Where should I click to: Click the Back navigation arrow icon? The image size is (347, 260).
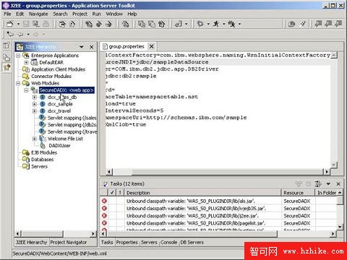20,34
